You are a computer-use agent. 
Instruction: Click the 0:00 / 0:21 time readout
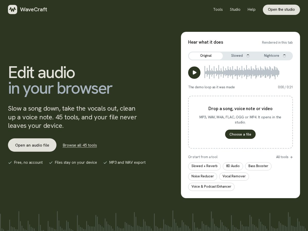(x=285, y=87)
